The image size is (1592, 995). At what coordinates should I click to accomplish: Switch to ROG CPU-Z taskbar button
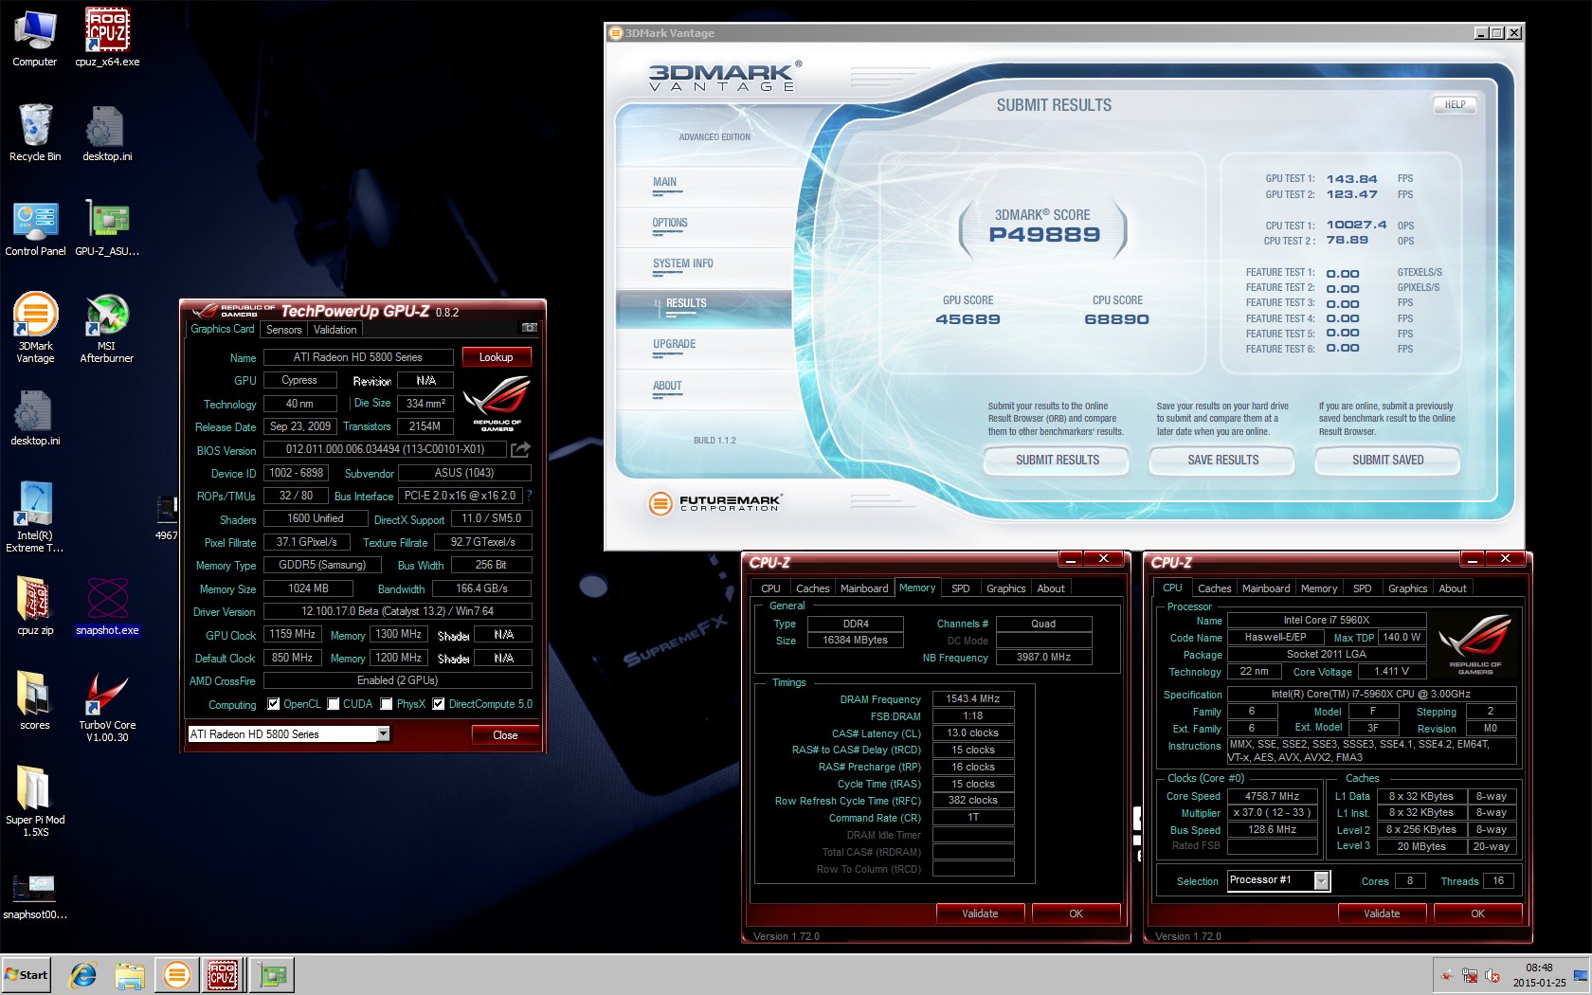click(x=224, y=975)
